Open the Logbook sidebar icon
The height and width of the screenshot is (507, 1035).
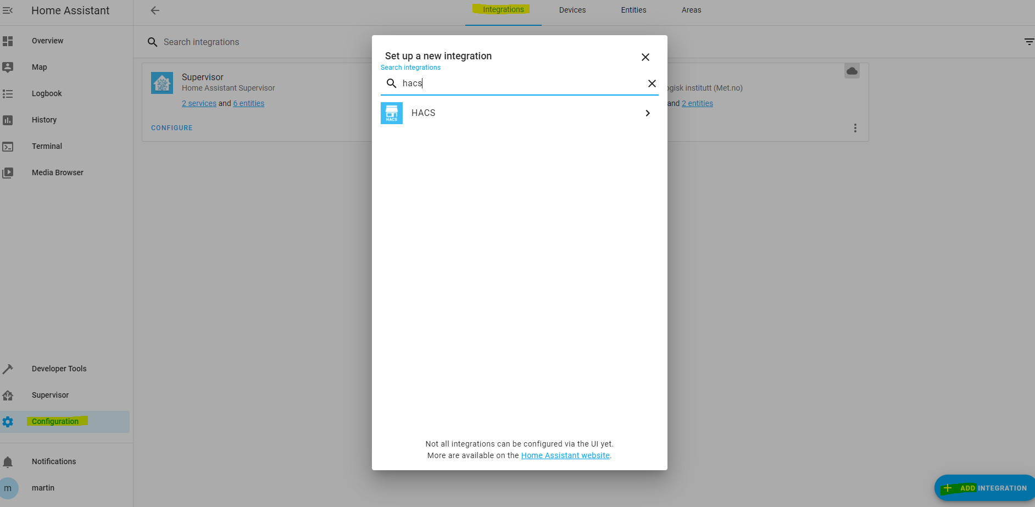pos(8,94)
